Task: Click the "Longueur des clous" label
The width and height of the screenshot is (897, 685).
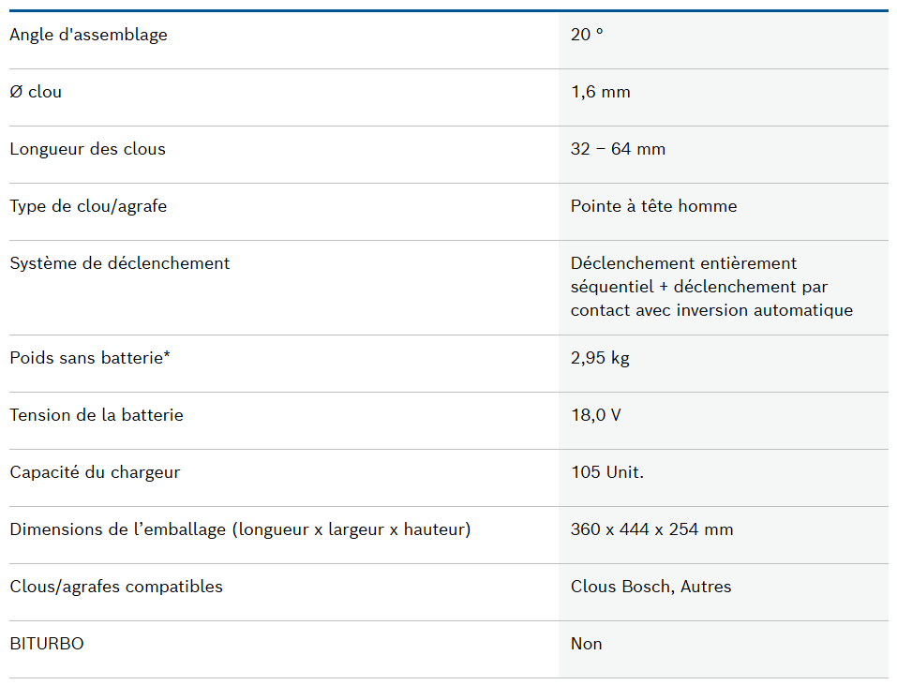Action: pyautogui.click(x=87, y=150)
